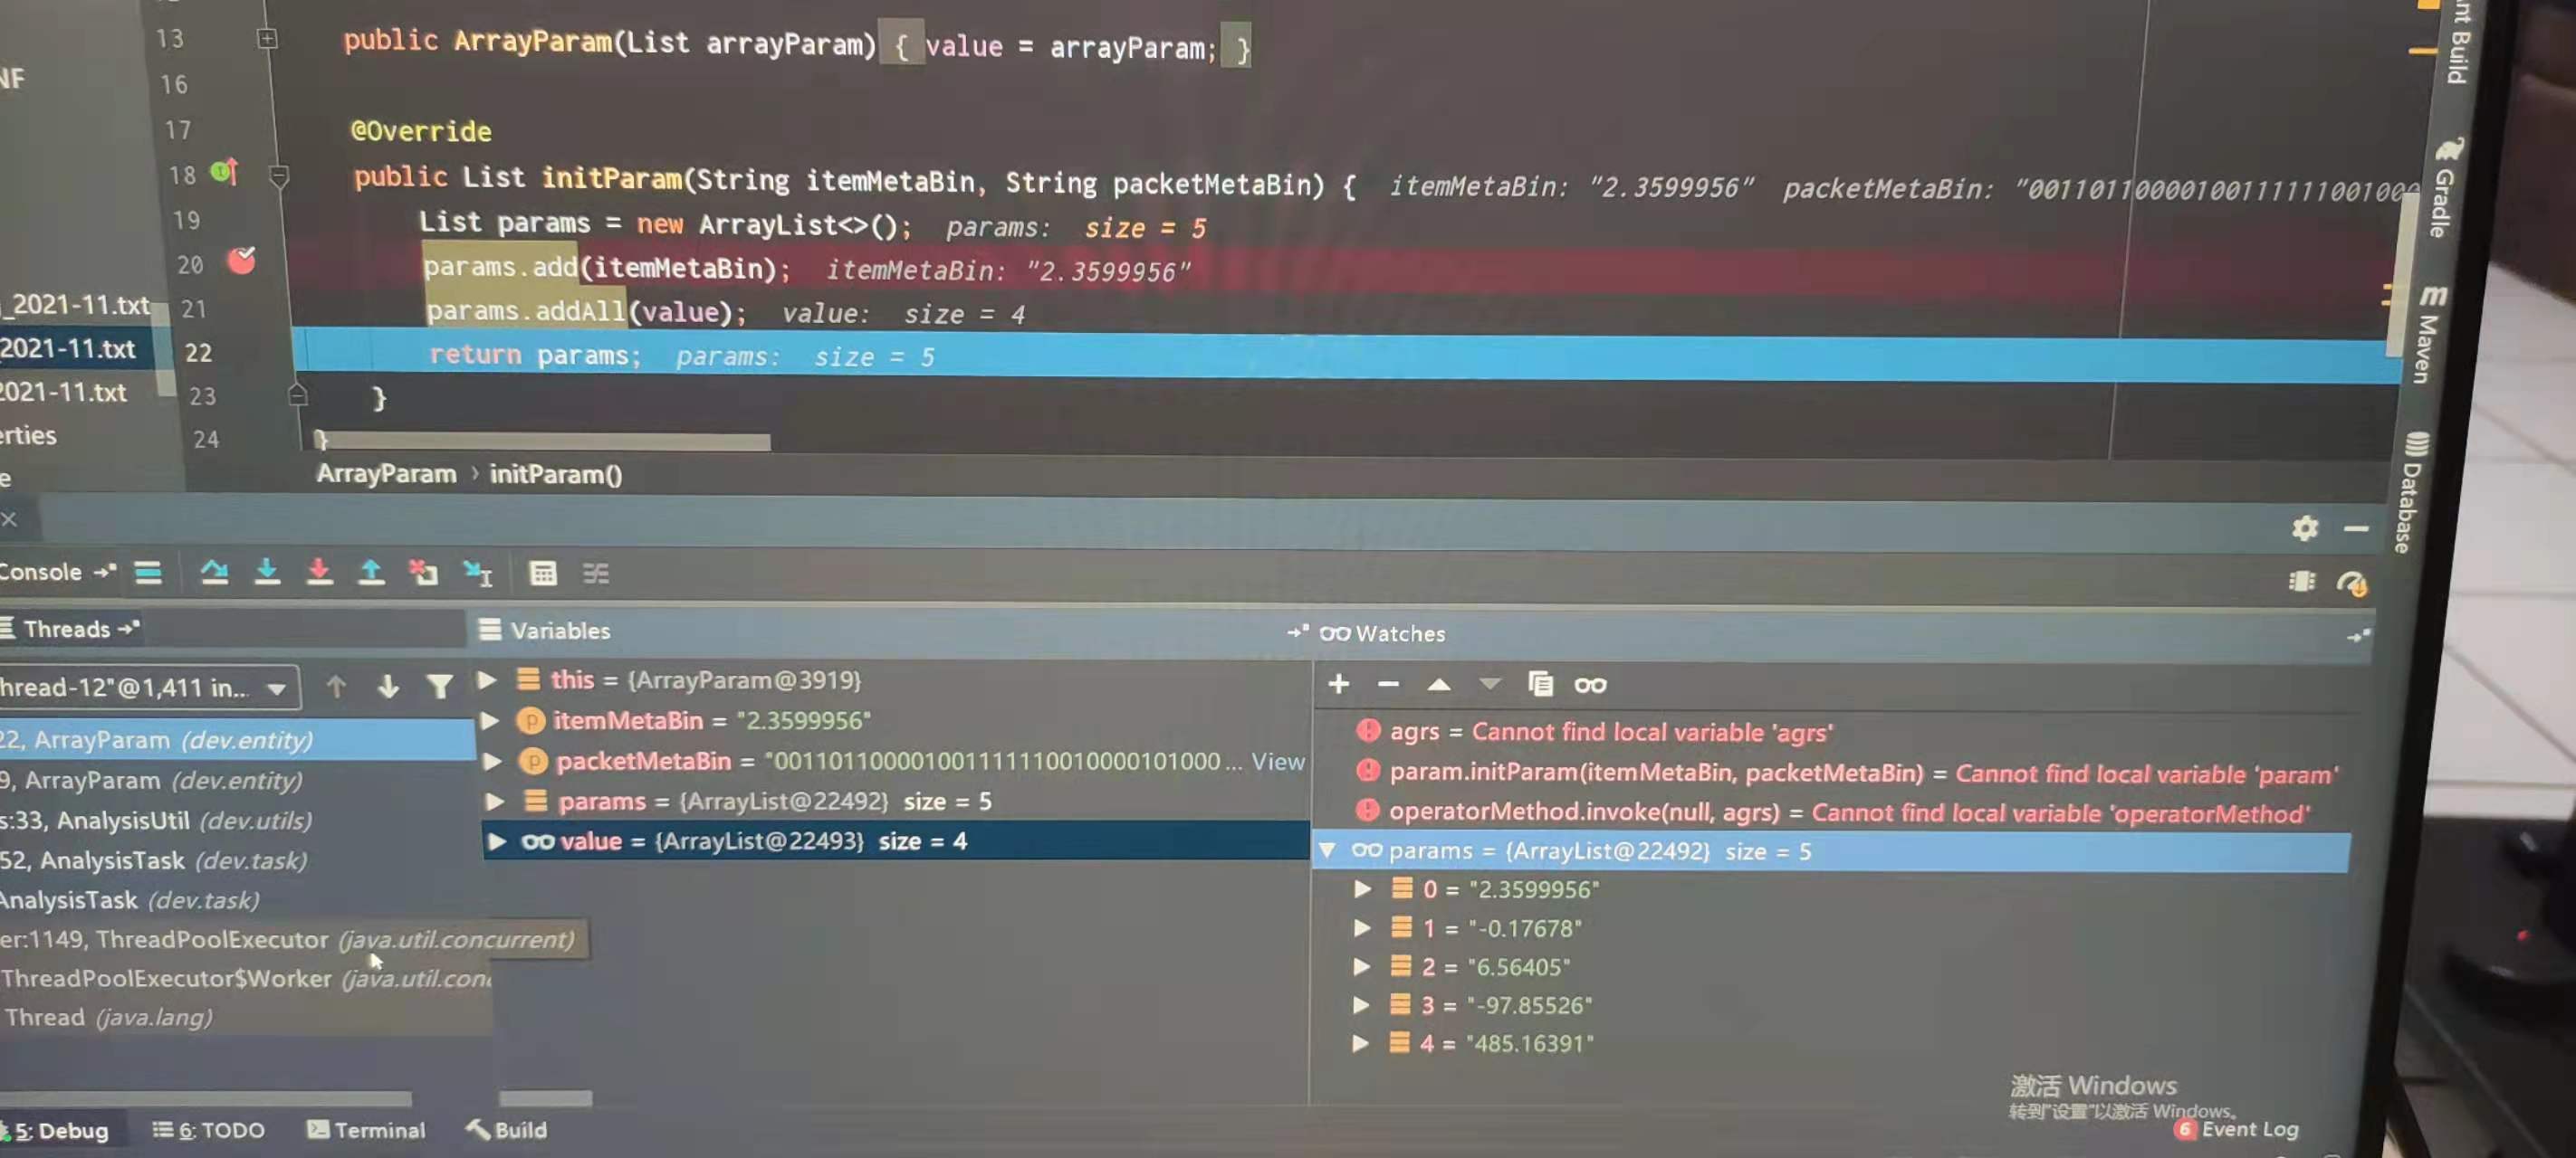The image size is (2576, 1158).
Task: Remove selected watch with minus icon
Action: click(x=1388, y=685)
